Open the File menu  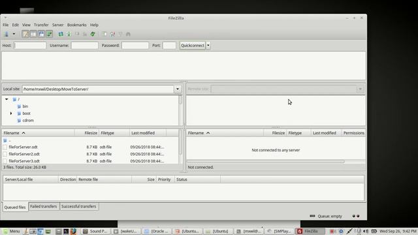(6, 25)
